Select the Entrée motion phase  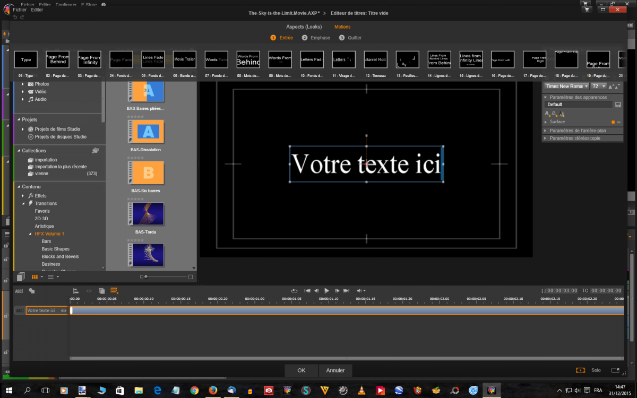click(282, 38)
